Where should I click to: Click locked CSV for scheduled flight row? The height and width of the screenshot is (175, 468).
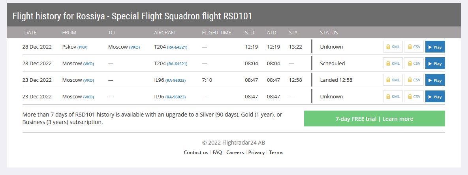pyautogui.click(x=414, y=64)
